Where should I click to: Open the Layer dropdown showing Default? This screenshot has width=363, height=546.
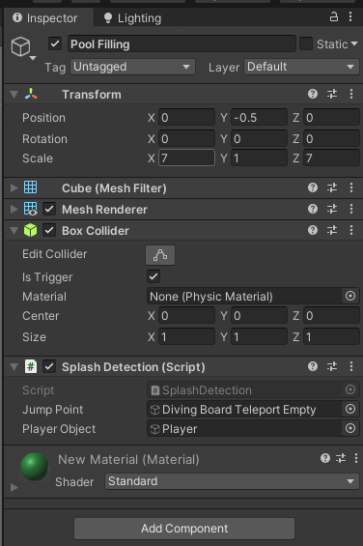[301, 67]
